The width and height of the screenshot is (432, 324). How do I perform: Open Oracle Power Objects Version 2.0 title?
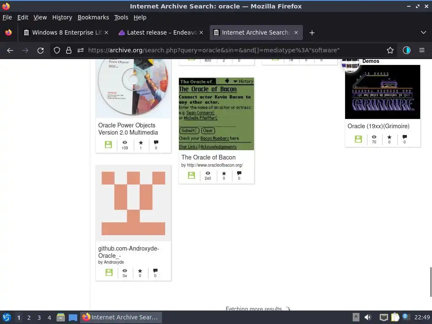(x=128, y=129)
